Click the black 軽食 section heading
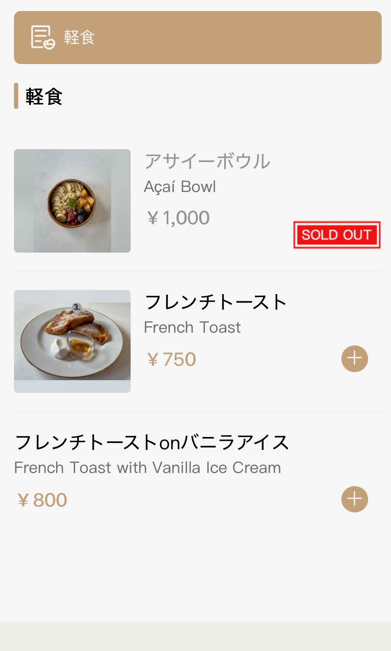Viewport: 391px width, 651px height. click(x=44, y=97)
